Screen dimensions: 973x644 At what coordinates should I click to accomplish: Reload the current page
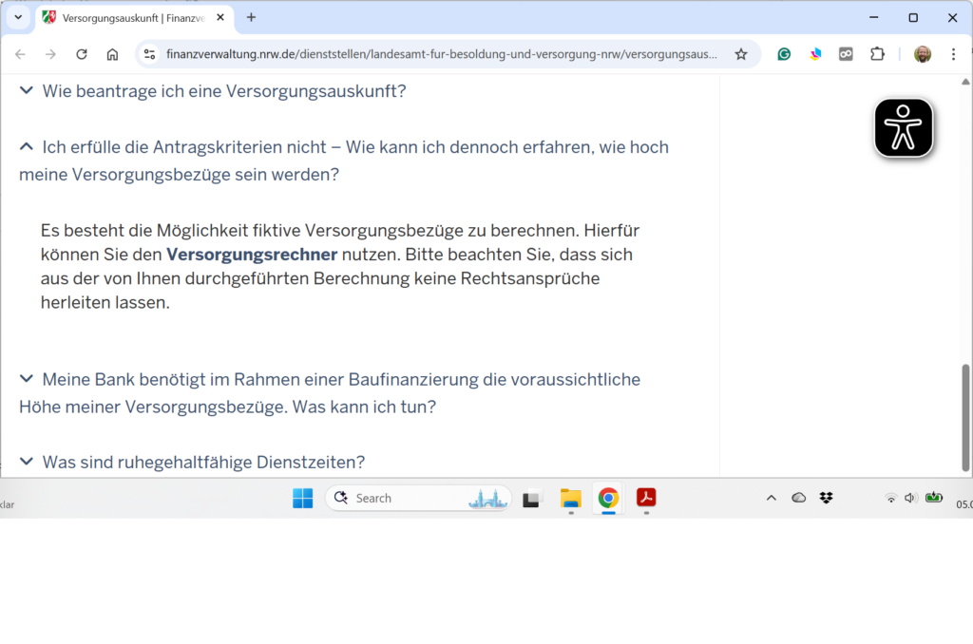tap(82, 54)
